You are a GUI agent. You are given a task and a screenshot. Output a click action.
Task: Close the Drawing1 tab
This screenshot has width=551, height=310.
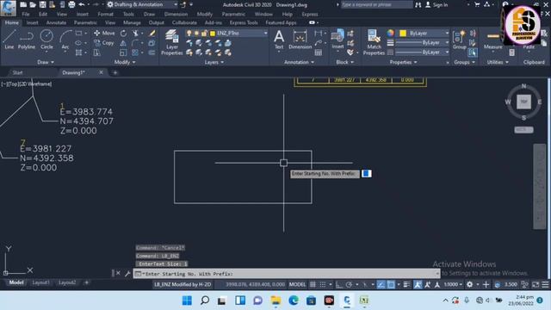coord(101,72)
